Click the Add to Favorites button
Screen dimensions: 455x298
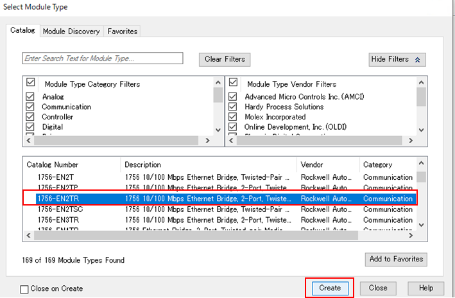coord(396,259)
